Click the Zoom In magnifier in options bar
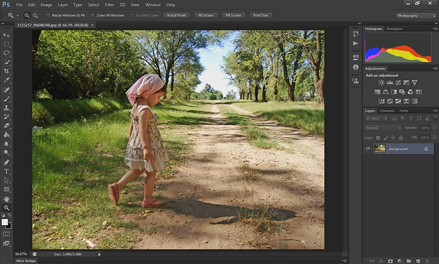Viewport: 439px width, 264px height. point(27,15)
